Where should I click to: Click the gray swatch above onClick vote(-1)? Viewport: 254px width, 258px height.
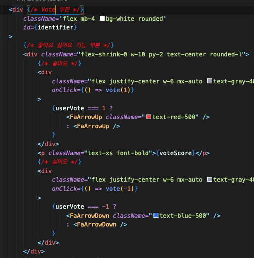coord(210,179)
